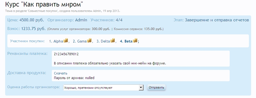Click the 'Отправить' button
256x98 pixels.
(x=156, y=87)
